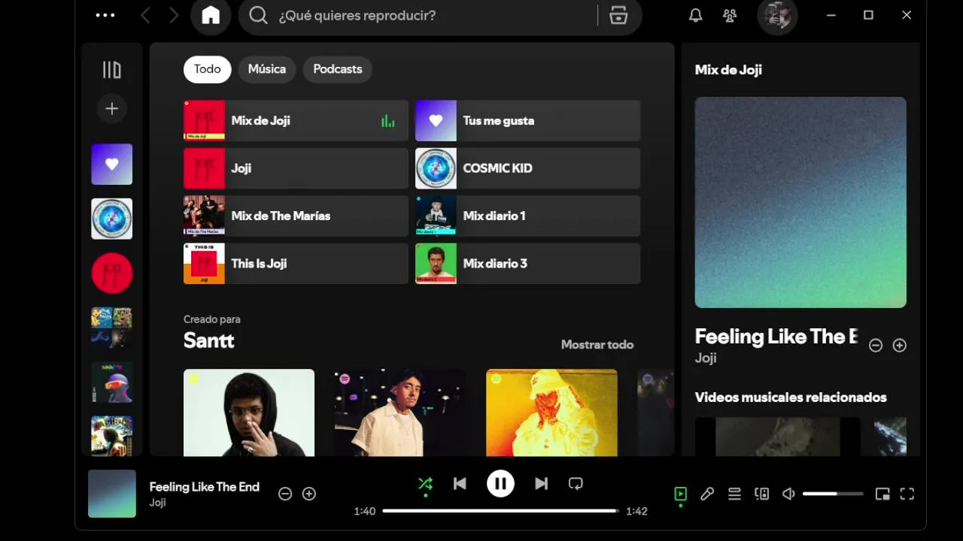Click minus icon in bottom player bar
963x541 pixels.
click(x=285, y=494)
